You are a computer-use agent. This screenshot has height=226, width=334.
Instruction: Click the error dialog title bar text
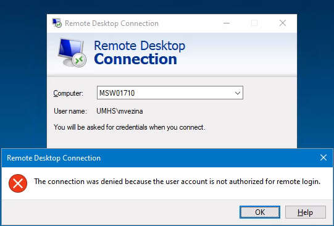tap(54, 158)
